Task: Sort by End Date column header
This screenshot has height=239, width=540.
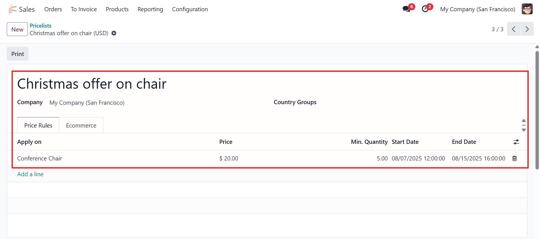Action: (x=464, y=142)
